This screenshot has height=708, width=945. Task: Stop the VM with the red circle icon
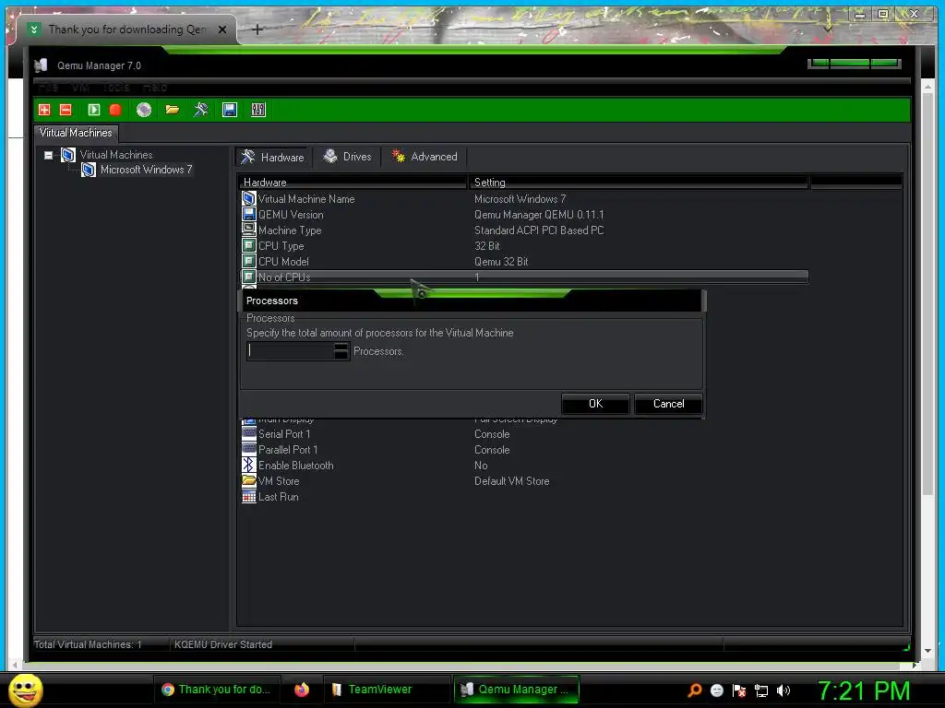(115, 110)
